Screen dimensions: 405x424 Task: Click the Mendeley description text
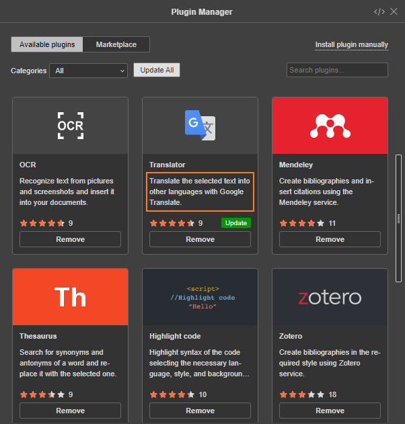[x=326, y=192]
